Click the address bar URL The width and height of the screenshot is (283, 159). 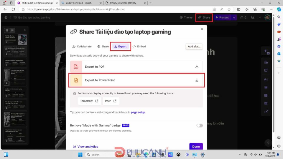pyautogui.click(x=76, y=9)
